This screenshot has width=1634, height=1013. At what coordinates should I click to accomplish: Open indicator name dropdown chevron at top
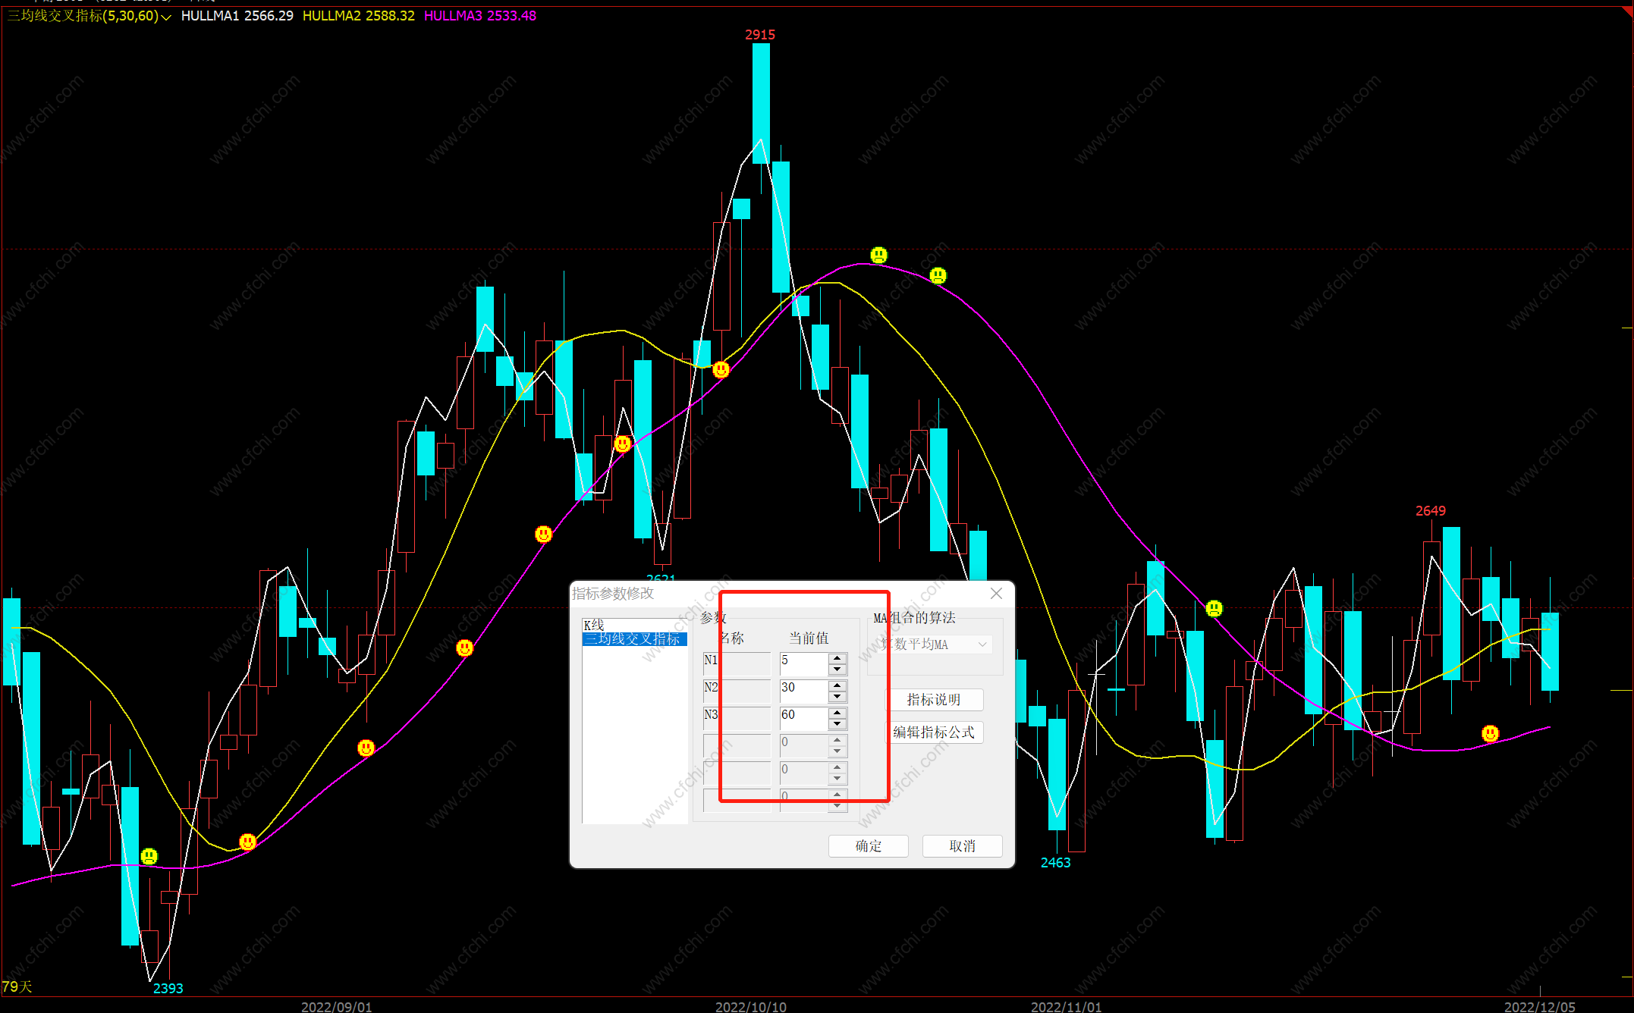click(166, 17)
